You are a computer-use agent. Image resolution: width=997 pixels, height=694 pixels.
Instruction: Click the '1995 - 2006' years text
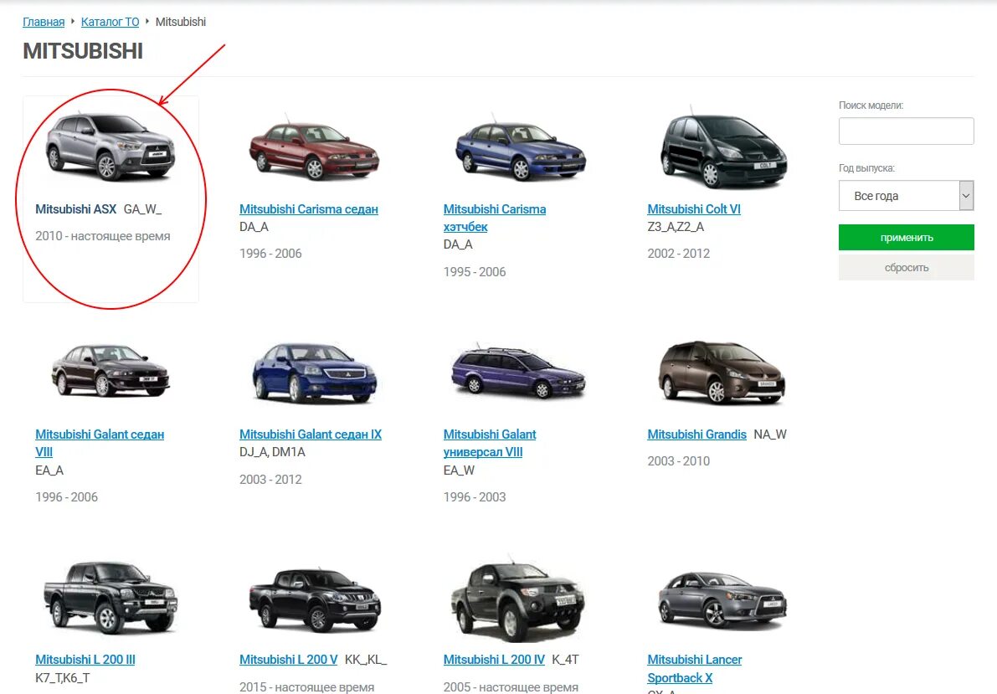point(475,271)
